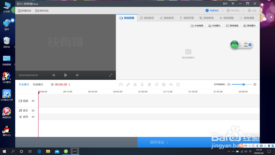Screen dimensions: 275x155
Task: Jump to next frame in preview
Action: click(x=77, y=75)
